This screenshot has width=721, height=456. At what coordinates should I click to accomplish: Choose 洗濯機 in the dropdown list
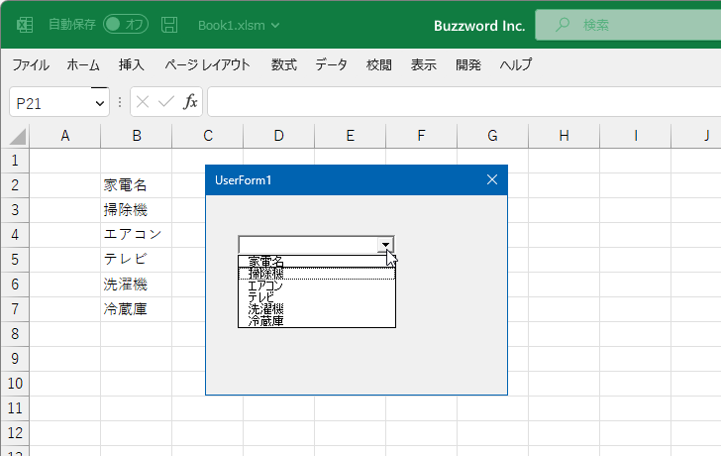(x=317, y=309)
